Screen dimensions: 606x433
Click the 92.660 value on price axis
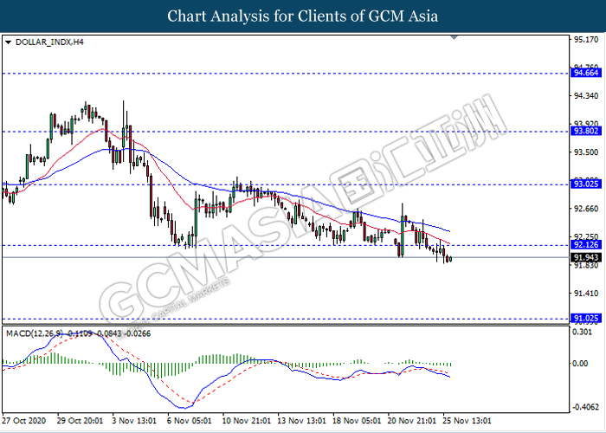[x=587, y=210]
